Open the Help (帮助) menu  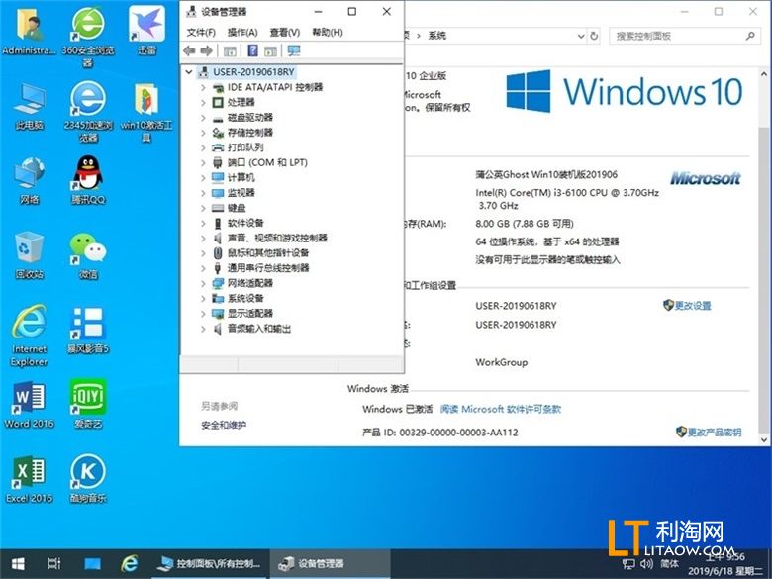[x=328, y=33]
